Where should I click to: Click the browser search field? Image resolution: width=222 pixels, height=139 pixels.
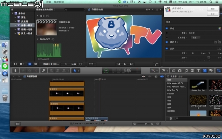coord(74,9)
